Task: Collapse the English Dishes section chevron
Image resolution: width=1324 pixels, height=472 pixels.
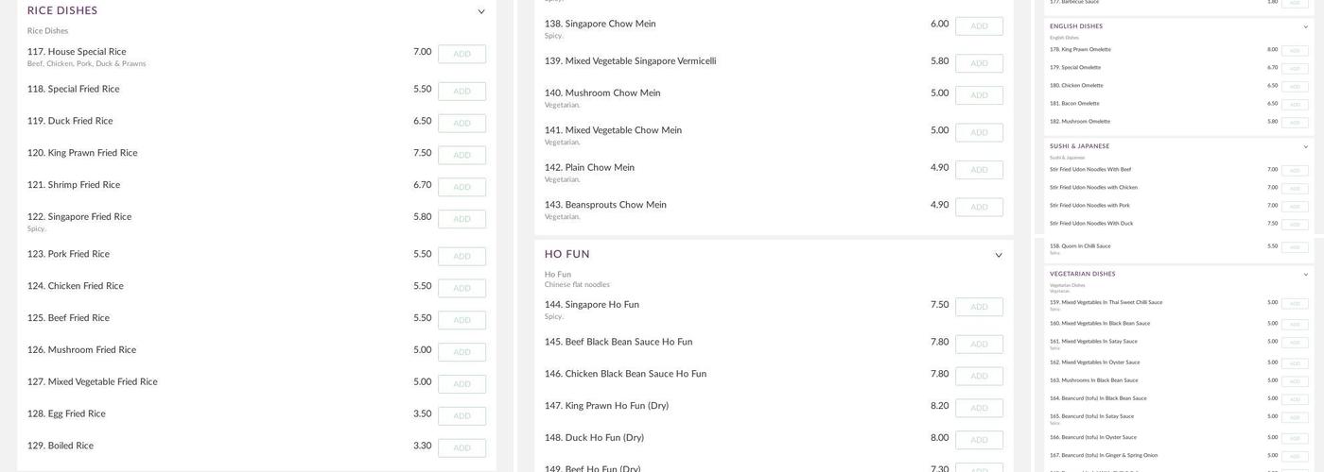Action: (x=1306, y=26)
